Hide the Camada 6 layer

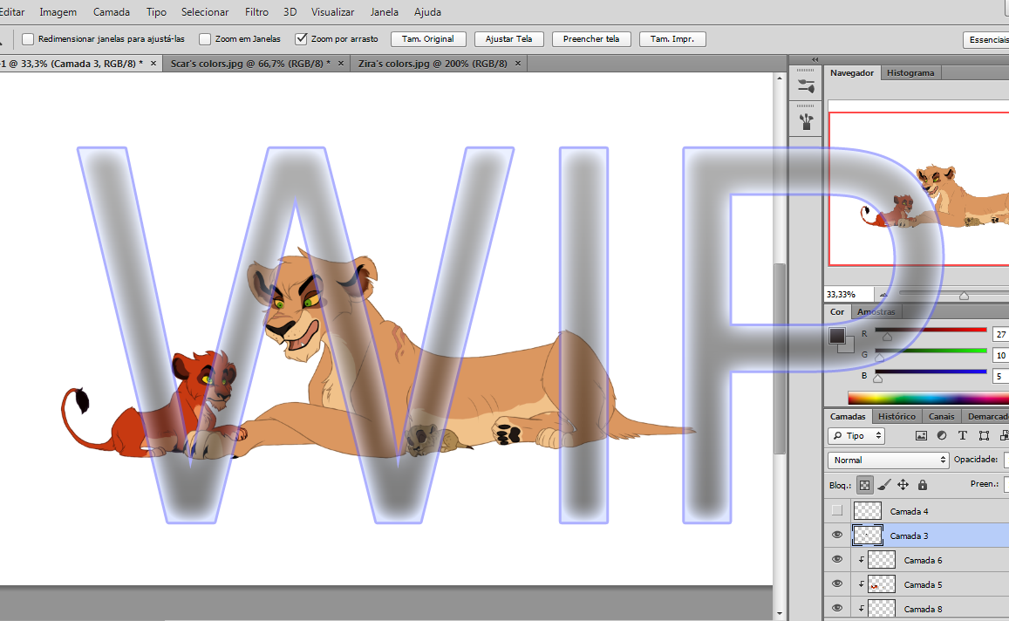pos(836,560)
